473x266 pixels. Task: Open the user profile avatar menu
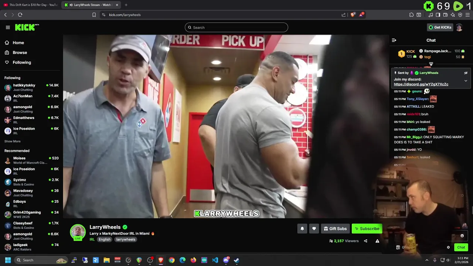click(459, 27)
